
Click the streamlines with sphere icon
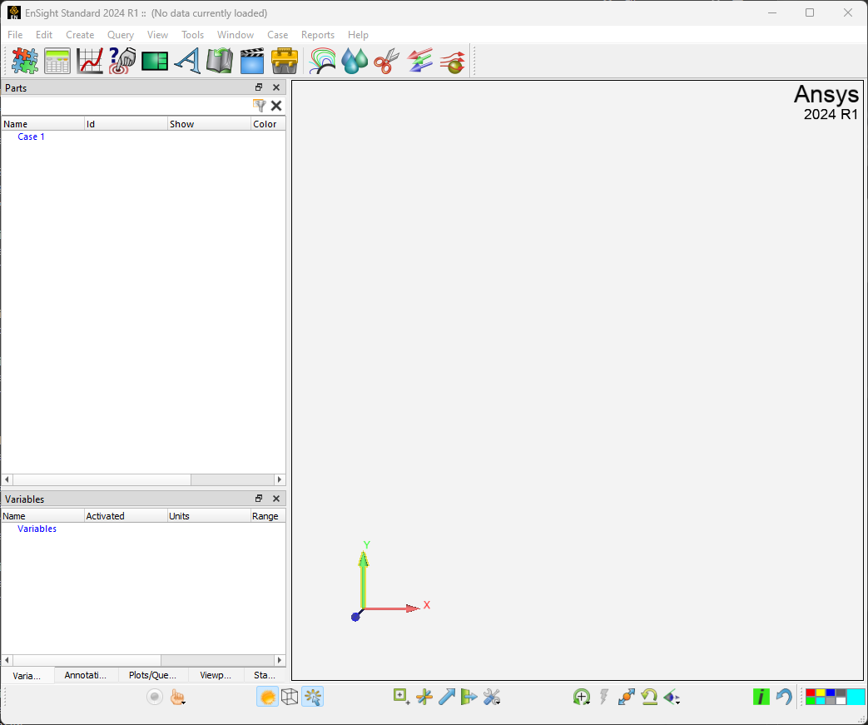452,61
